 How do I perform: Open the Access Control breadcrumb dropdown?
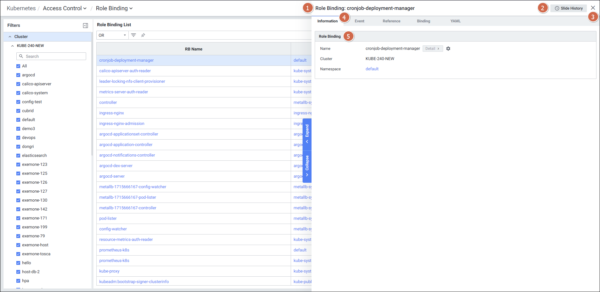click(65, 8)
